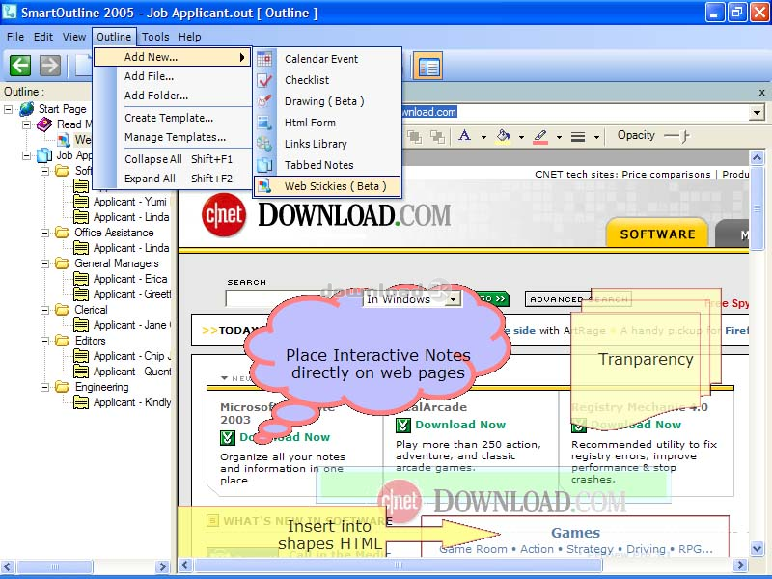The image size is (772, 579).
Task: Click the Games link
Action: click(x=575, y=533)
